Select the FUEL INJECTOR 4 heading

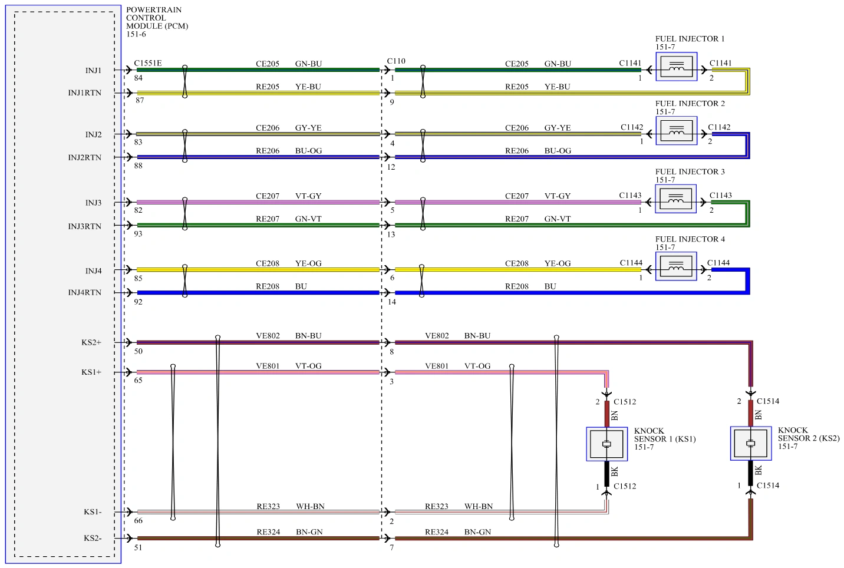tap(690, 239)
